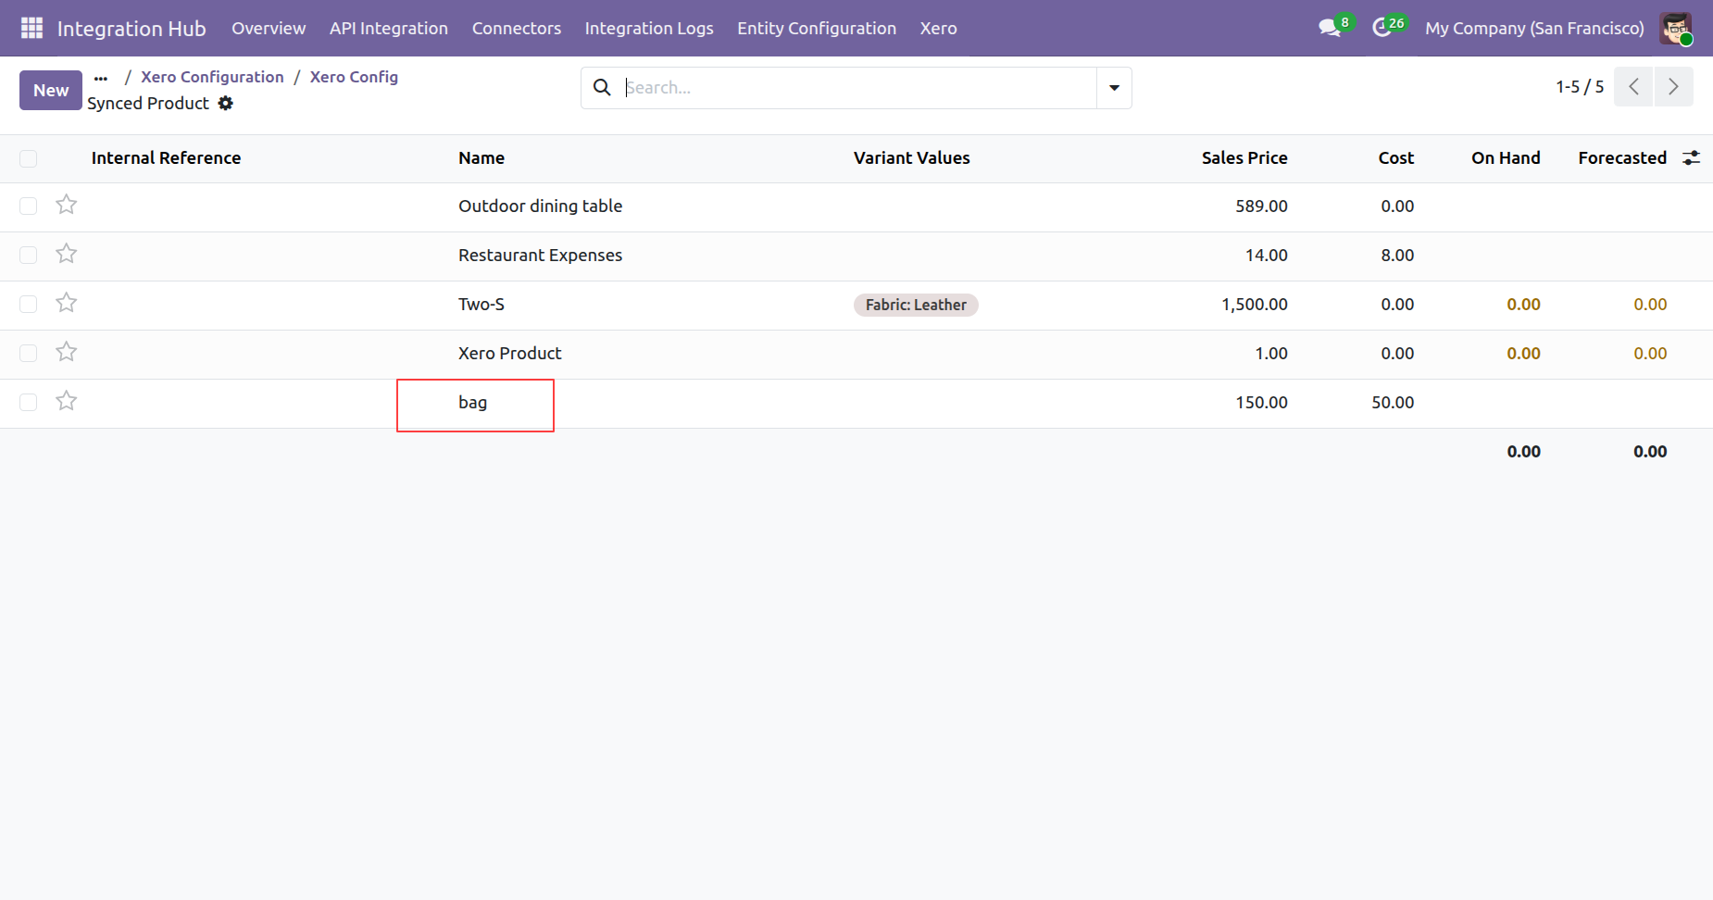Open the API Integration menu
This screenshot has width=1713, height=900.
click(x=389, y=28)
